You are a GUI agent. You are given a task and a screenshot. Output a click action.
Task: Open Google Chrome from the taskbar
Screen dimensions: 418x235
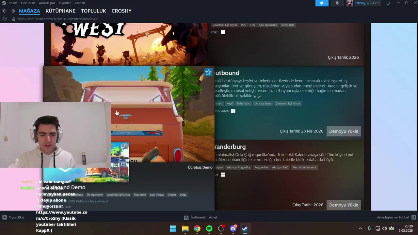(x=197, y=228)
